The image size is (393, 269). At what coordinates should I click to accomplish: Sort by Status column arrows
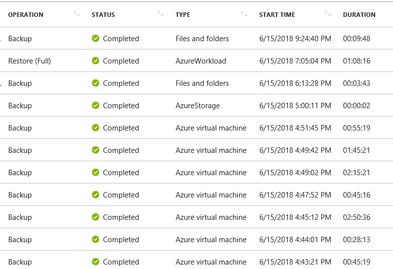[161, 14]
